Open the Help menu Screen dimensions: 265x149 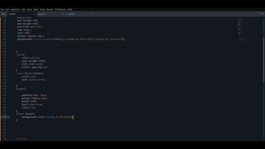pos(70,10)
